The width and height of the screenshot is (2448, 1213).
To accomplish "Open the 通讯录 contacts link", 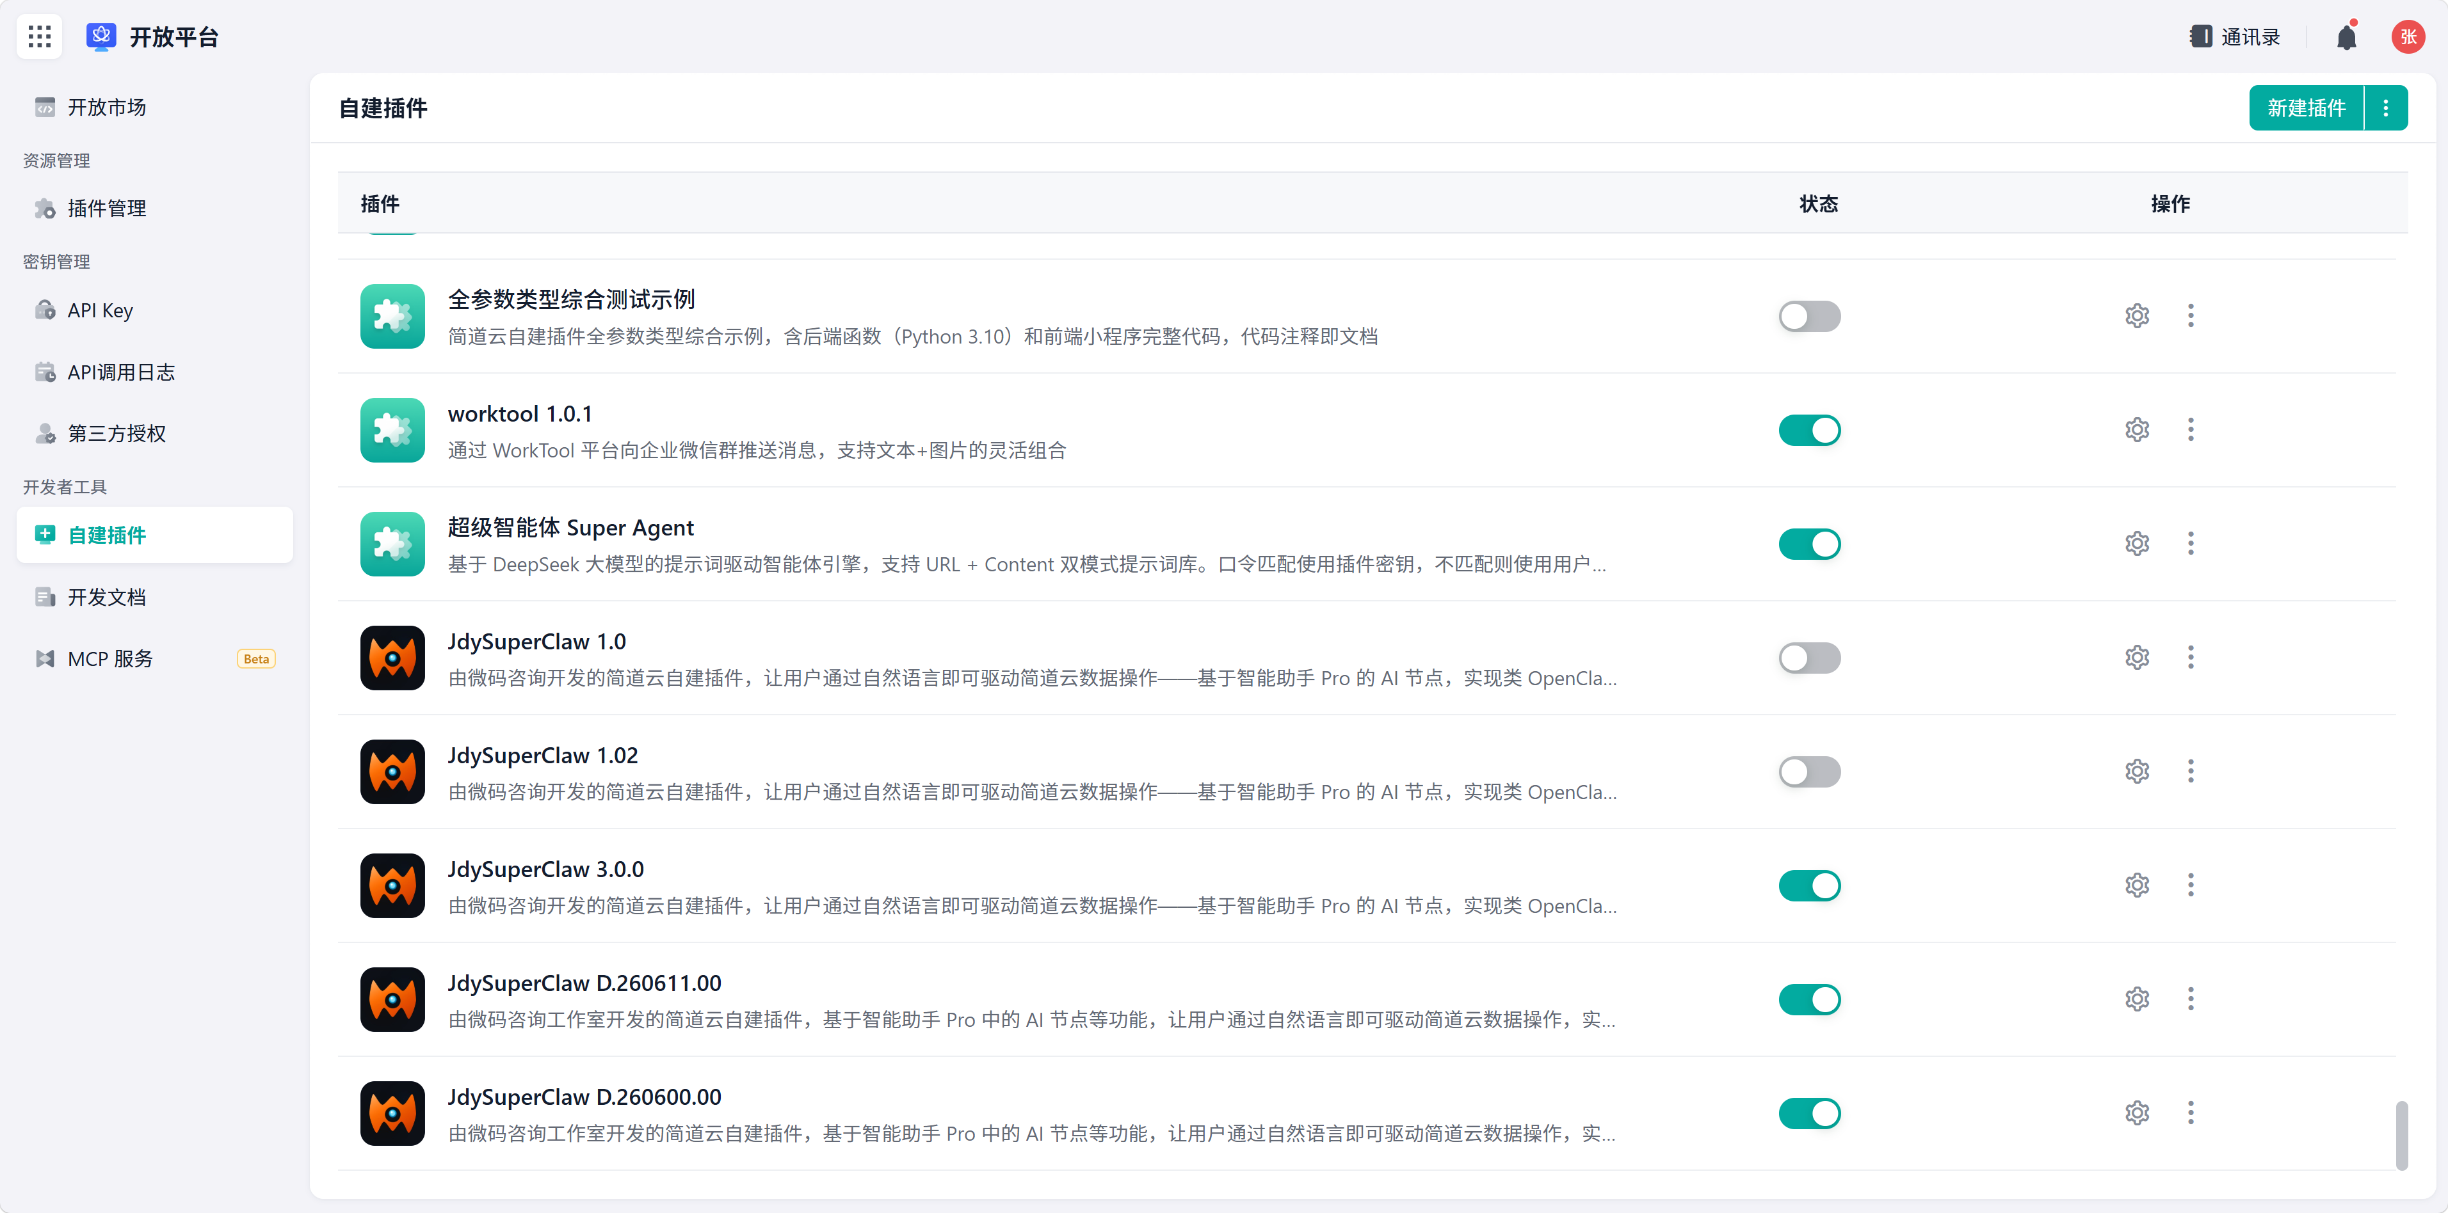I will coord(2235,37).
